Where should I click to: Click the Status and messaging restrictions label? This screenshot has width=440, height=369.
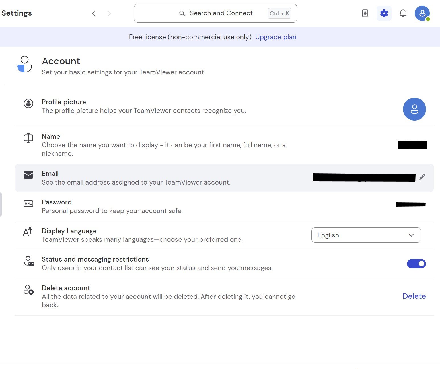click(x=95, y=259)
